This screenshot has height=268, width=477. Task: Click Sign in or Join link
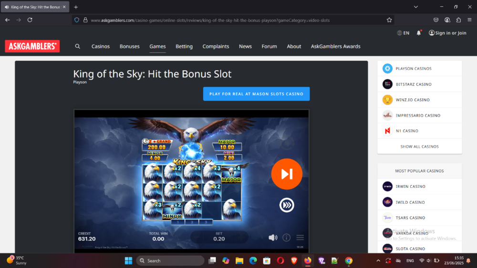tap(447, 33)
